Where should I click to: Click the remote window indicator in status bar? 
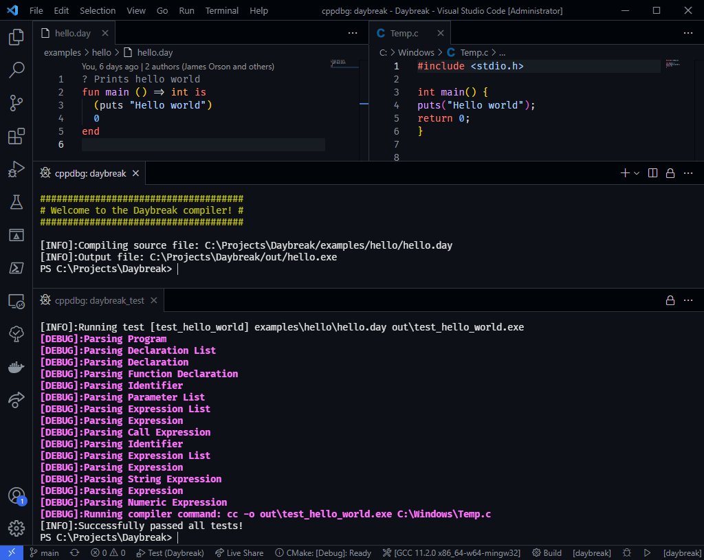(12, 553)
